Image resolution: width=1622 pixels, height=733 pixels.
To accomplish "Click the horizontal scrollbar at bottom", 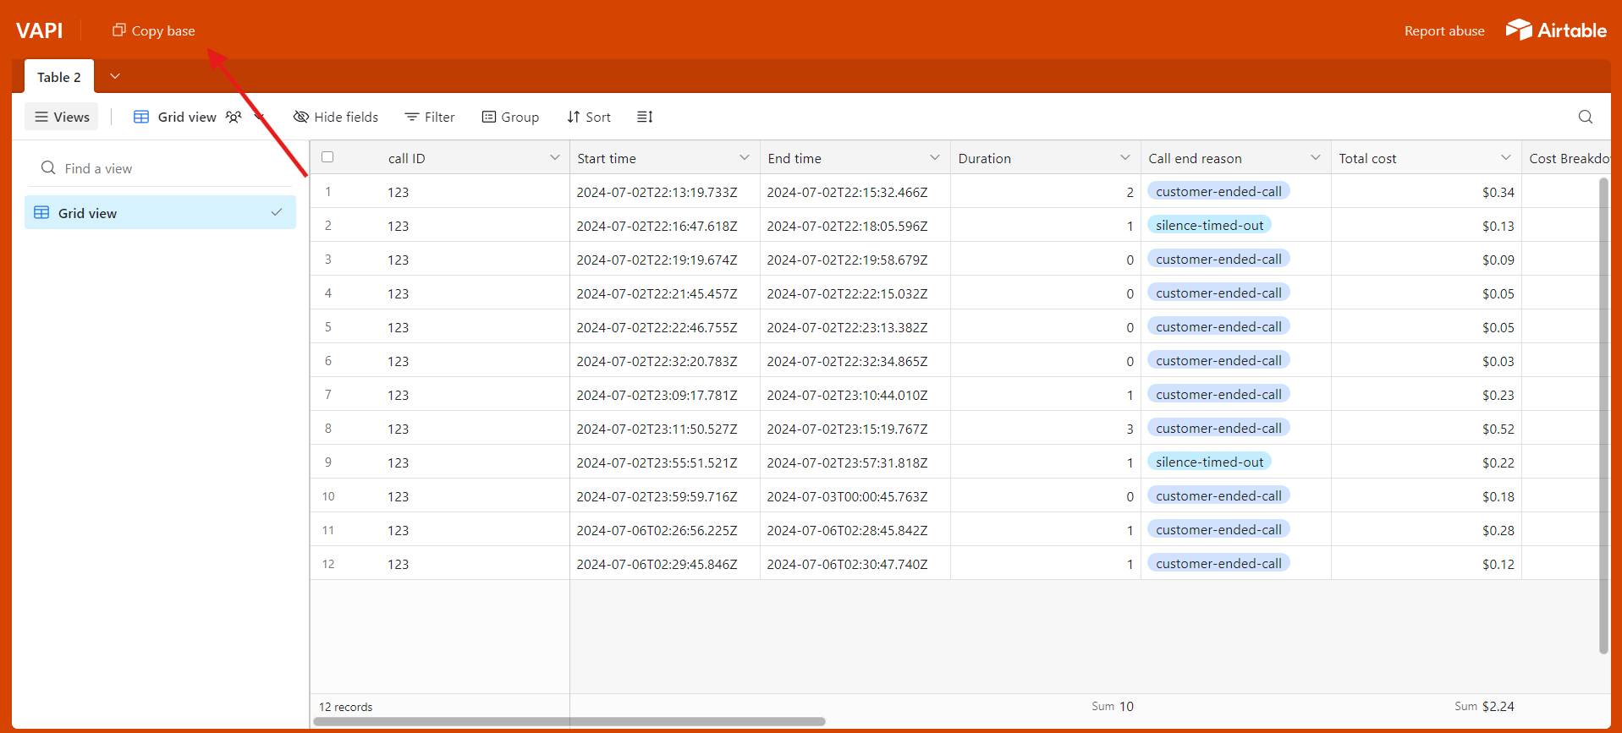I will (569, 721).
